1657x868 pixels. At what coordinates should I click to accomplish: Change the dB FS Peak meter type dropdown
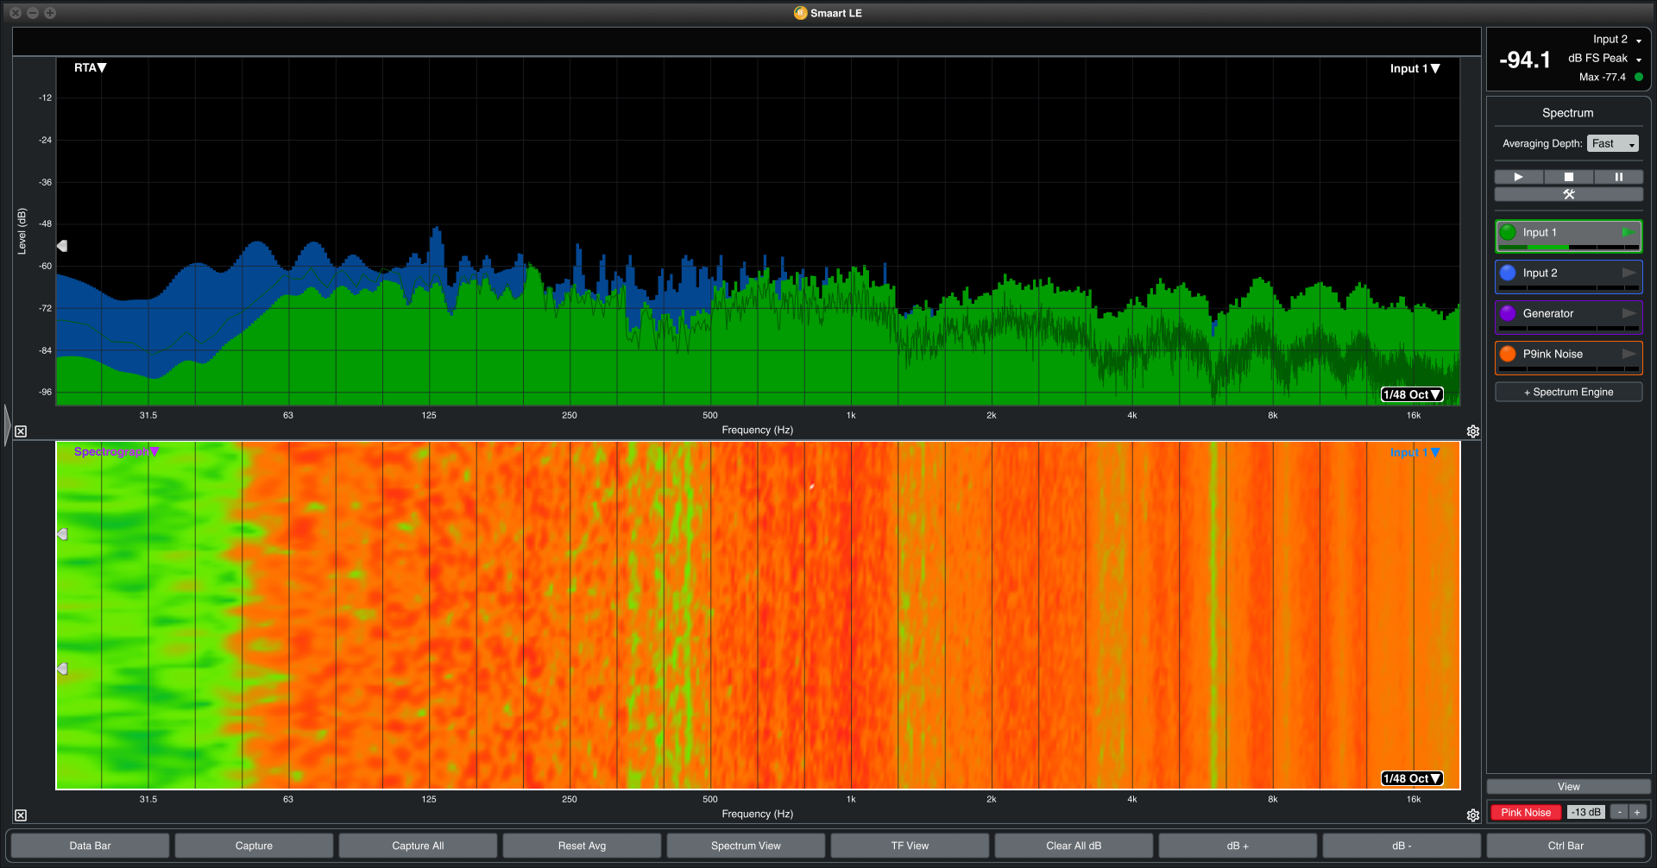1604,59
